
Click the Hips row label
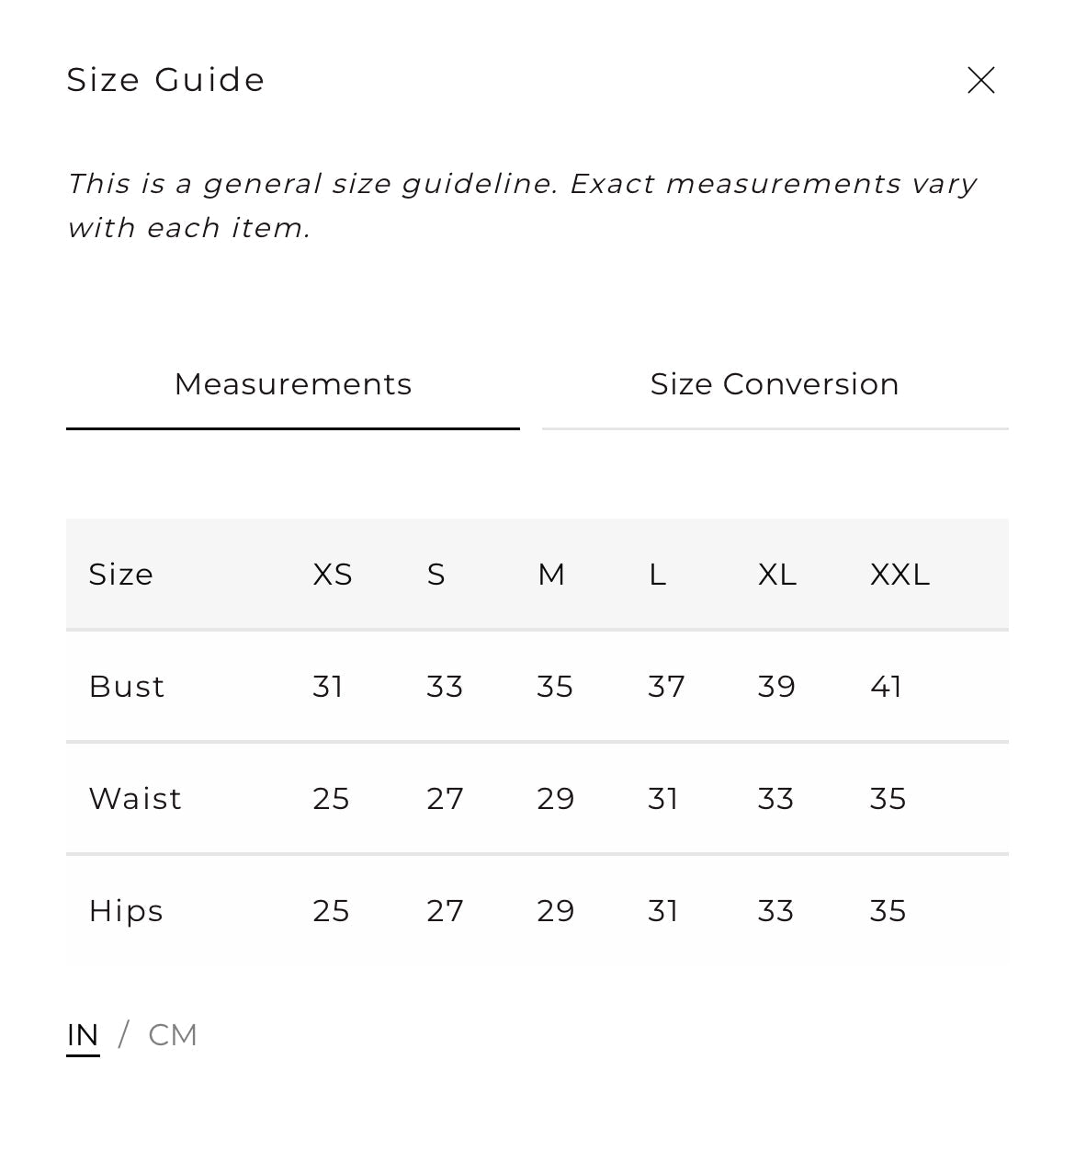[x=126, y=911]
